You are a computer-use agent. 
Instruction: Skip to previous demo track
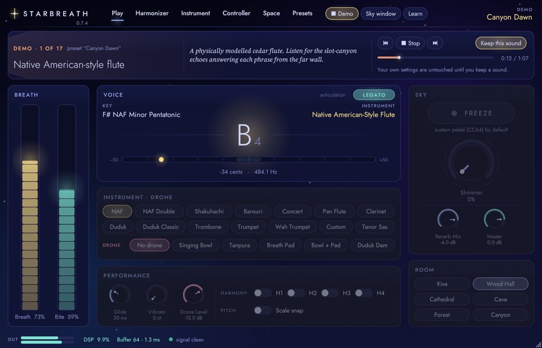click(x=385, y=43)
